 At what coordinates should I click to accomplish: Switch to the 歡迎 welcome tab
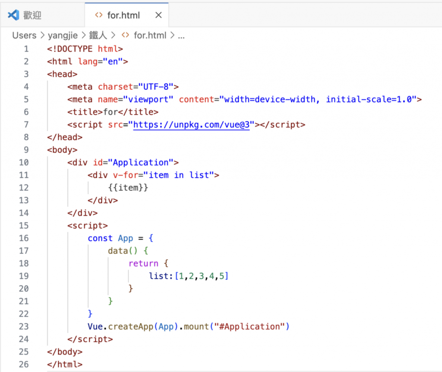pyautogui.click(x=42, y=15)
